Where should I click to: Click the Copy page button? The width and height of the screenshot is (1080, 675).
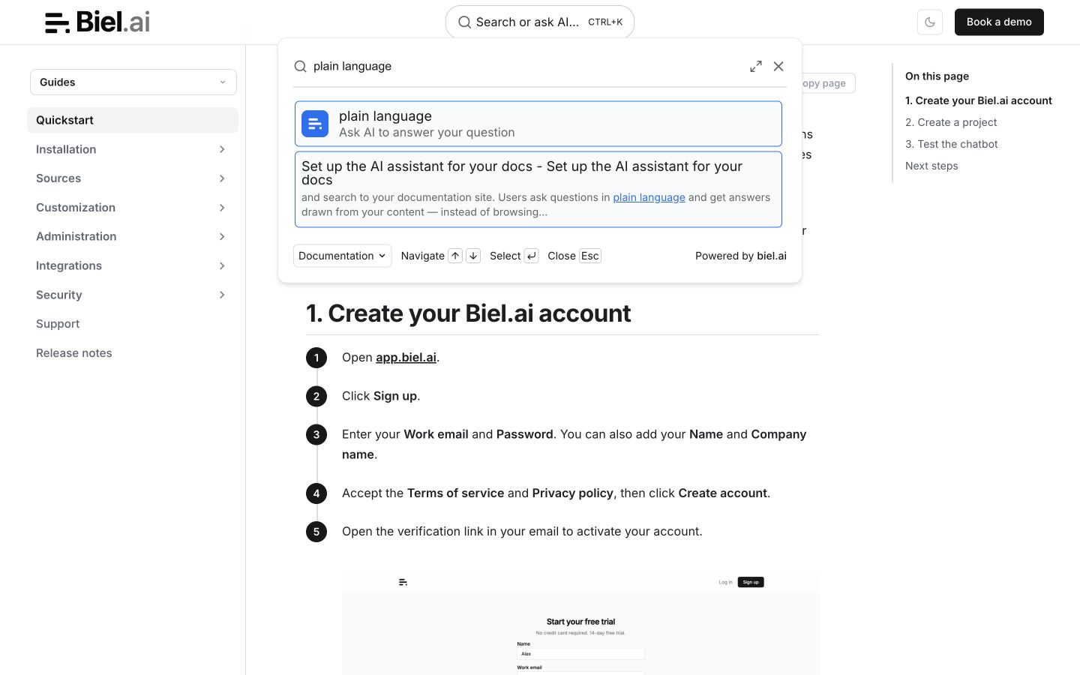pyautogui.click(x=828, y=83)
